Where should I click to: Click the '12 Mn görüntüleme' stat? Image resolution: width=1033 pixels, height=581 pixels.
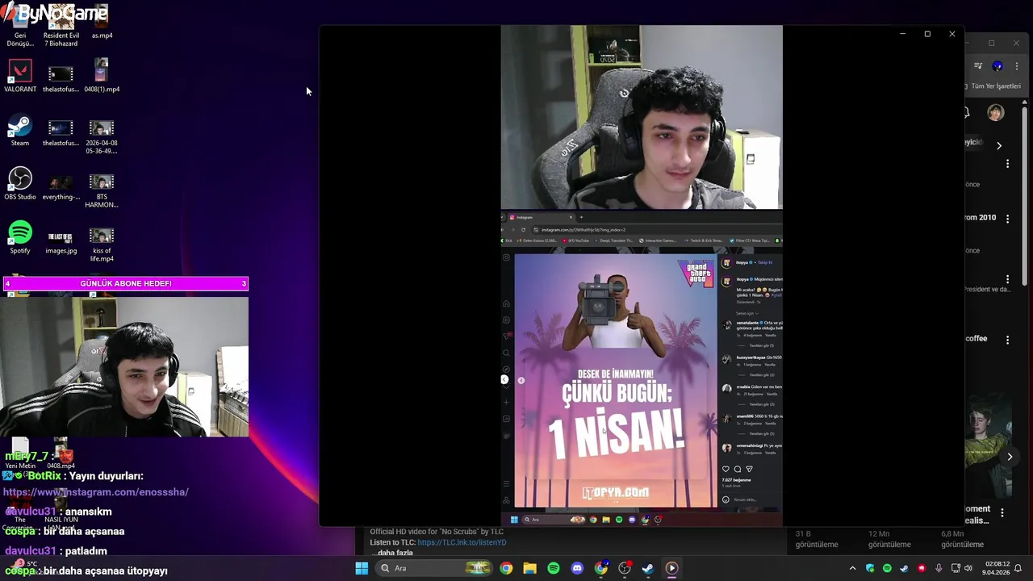(x=889, y=539)
